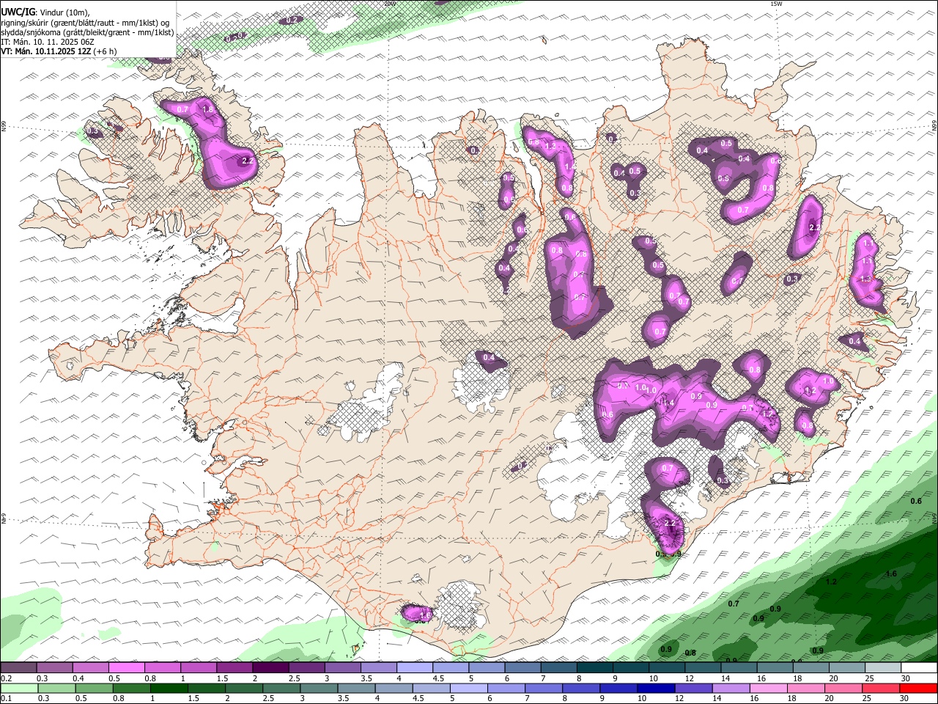Select the bright pink 0.5 snow legend swatch
The image size is (938, 704).
127,668
